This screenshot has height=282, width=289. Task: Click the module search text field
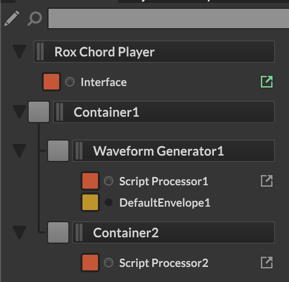[168, 18]
